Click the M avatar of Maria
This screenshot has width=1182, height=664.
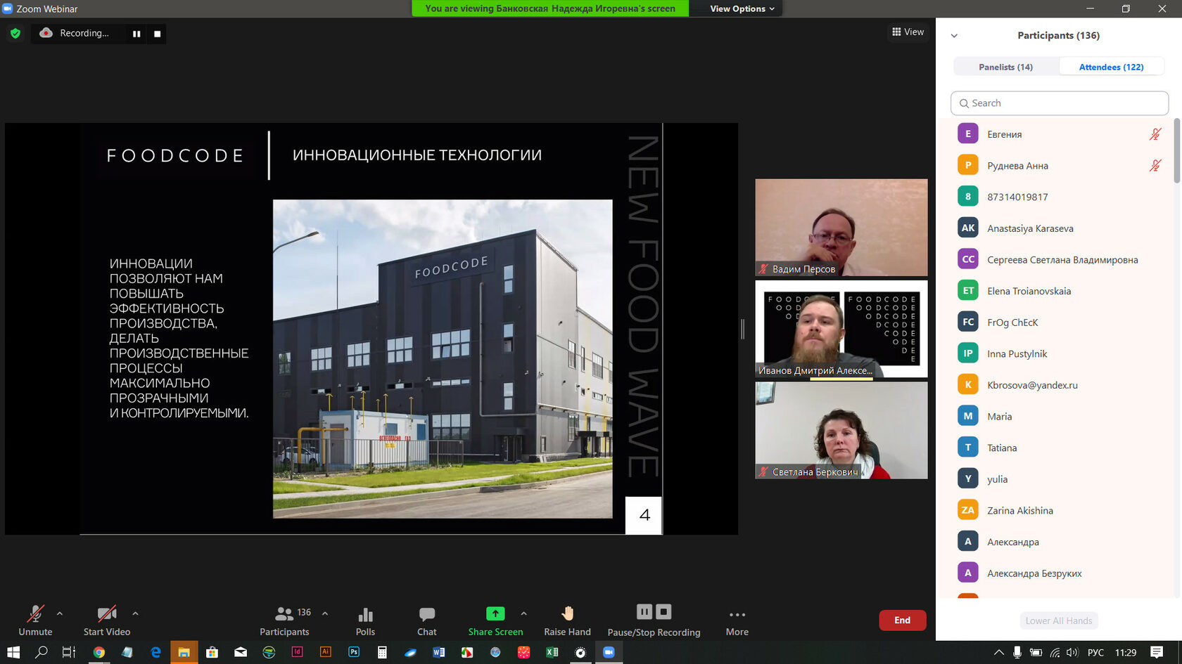pos(968,416)
